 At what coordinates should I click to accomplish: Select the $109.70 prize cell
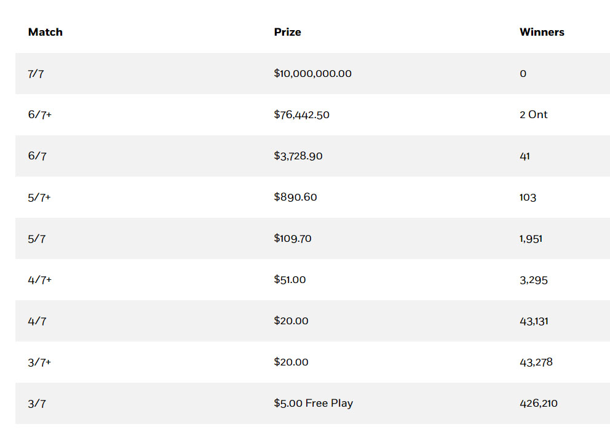click(x=293, y=239)
